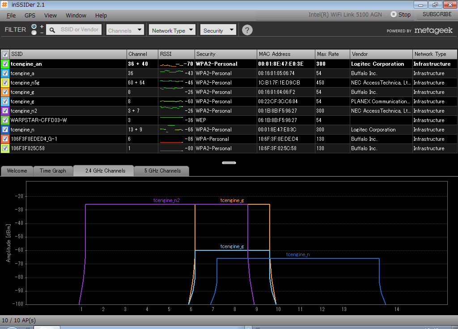Uncheck the 106F3F025C58 network checkbox
Screen dimensions: 458x329
[x=5, y=148]
